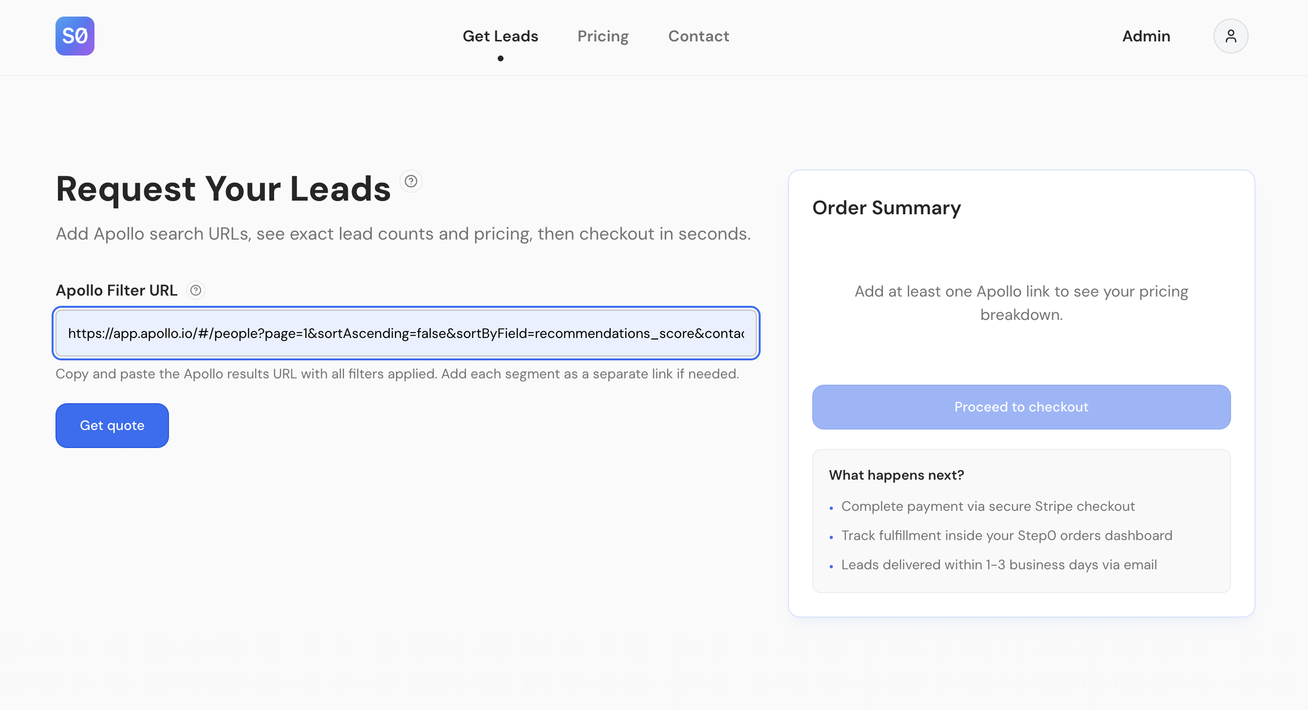Click help icon next to Apollo Filter URL
The image size is (1308, 710).
195,291
